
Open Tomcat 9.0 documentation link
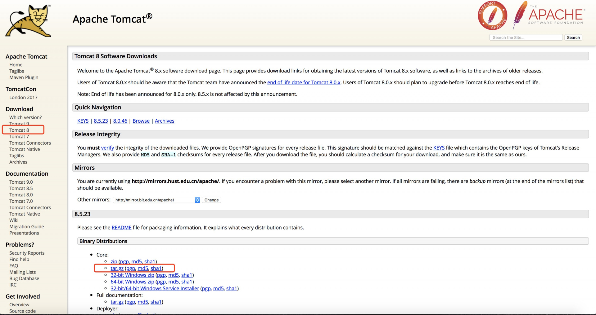click(21, 182)
